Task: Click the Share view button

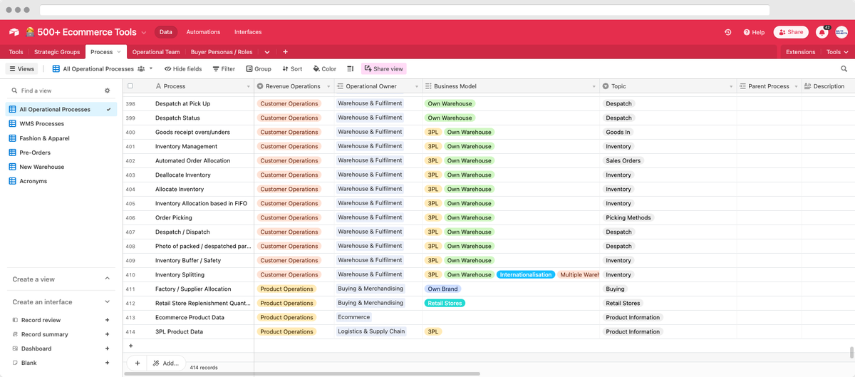Action: (384, 69)
